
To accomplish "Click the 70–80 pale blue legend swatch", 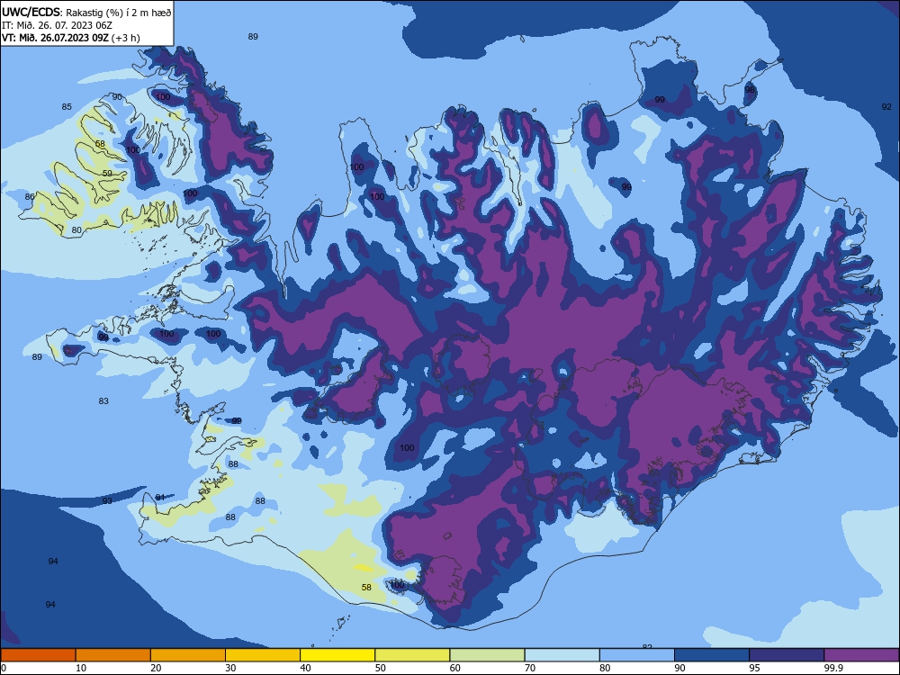I will (562, 655).
